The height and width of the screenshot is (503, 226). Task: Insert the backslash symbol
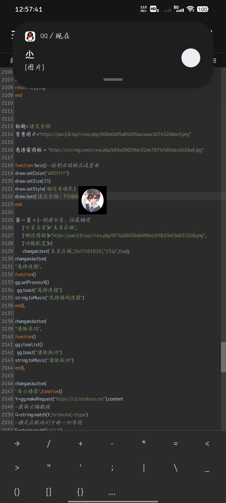(x=175, y=468)
